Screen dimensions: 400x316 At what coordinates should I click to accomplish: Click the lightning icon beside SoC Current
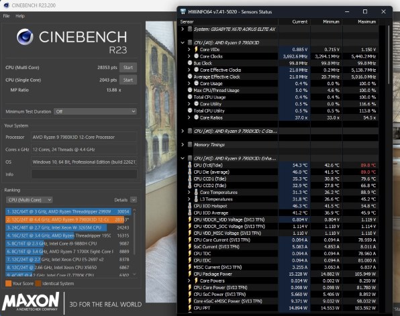(190, 247)
